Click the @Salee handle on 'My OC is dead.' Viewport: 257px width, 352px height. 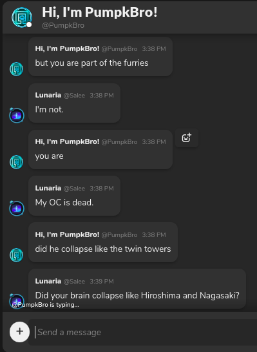tap(74, 189)
